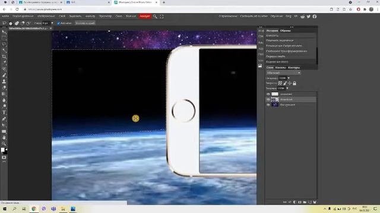
Task: Hide the white-thumbnail layer via its eye icon
Action: 268,94
